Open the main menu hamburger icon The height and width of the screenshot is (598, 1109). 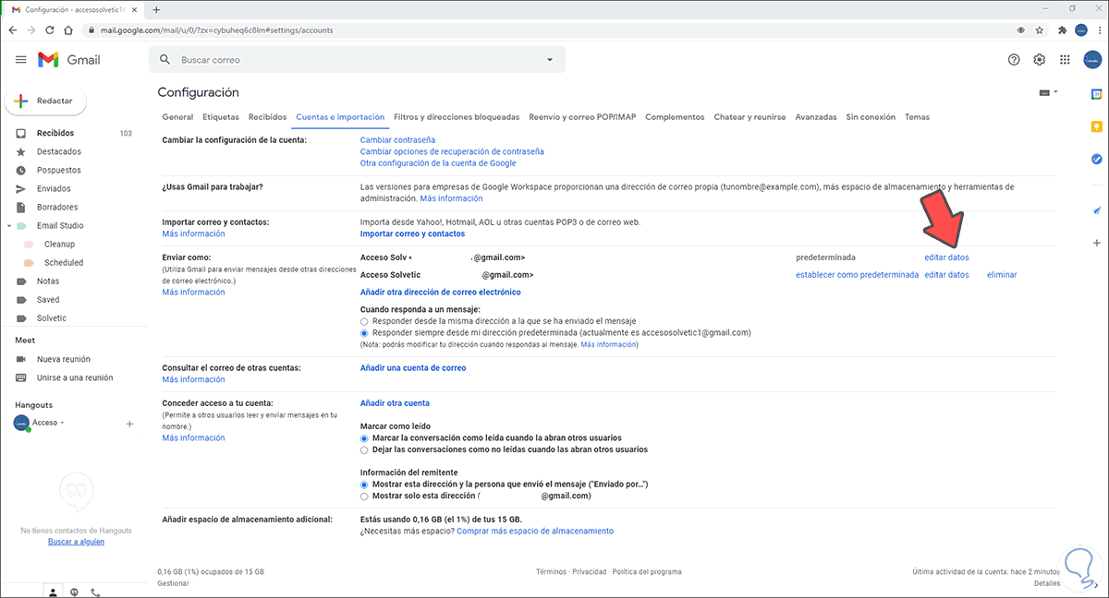click(x=21, y=60)
